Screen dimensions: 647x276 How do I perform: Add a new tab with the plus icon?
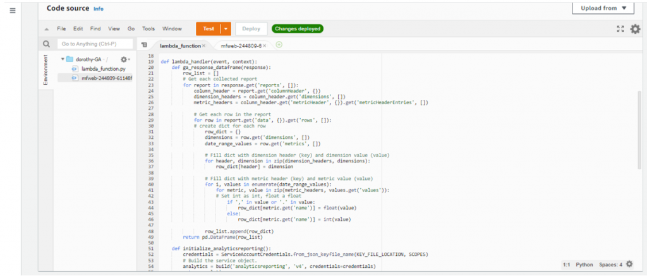tap(279, 45)
